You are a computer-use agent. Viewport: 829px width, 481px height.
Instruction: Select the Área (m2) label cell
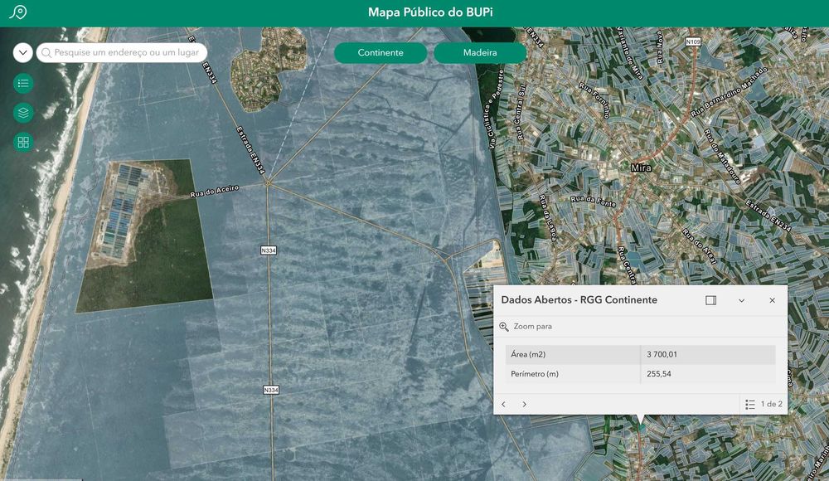pyautogui.click(x=573, y=355)
